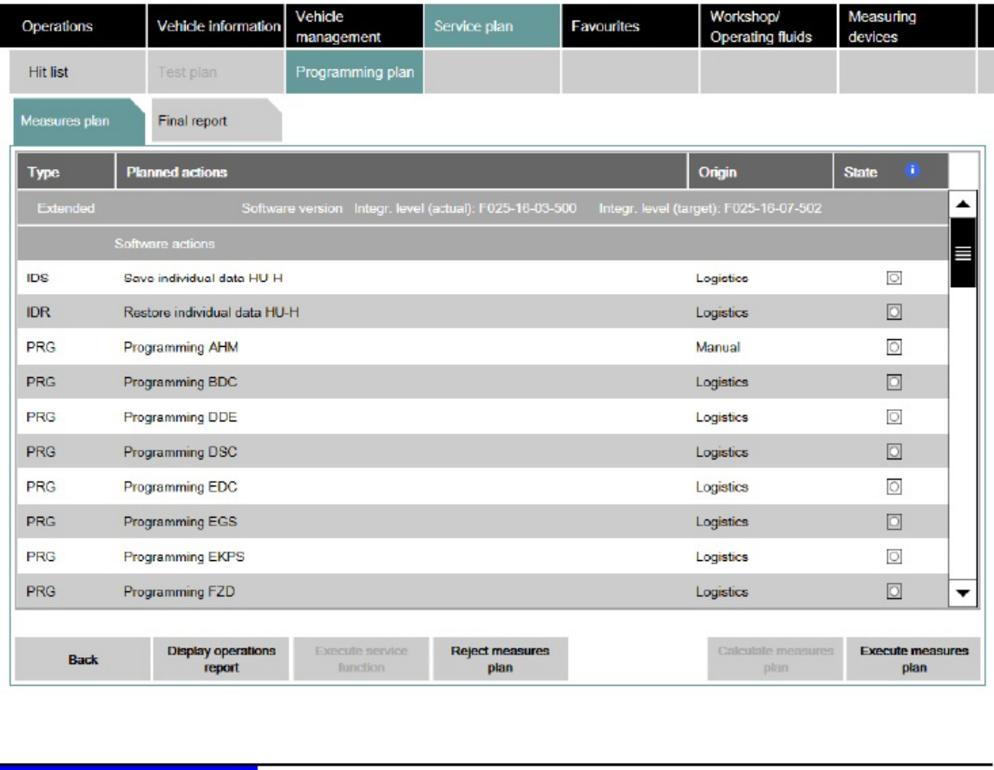
Task: Select Programming plan submenu
Action: 355,72
